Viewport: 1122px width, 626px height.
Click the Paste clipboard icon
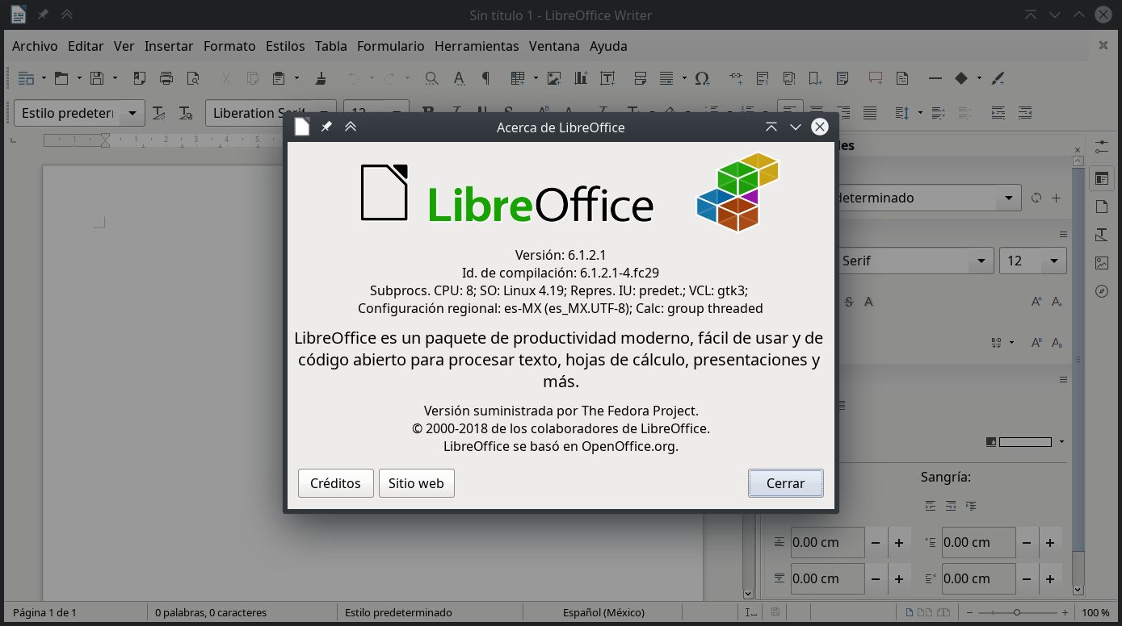[x=279, y=78]
